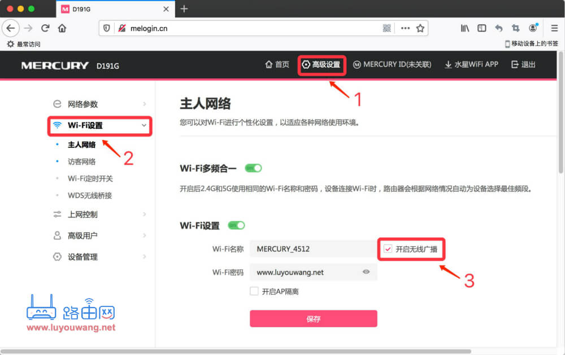The width and height of the screenshot is (565, 355).
Task: Click the 水星WiFi APP download icon
Action: pyautogui.click(x=448, y=65)
